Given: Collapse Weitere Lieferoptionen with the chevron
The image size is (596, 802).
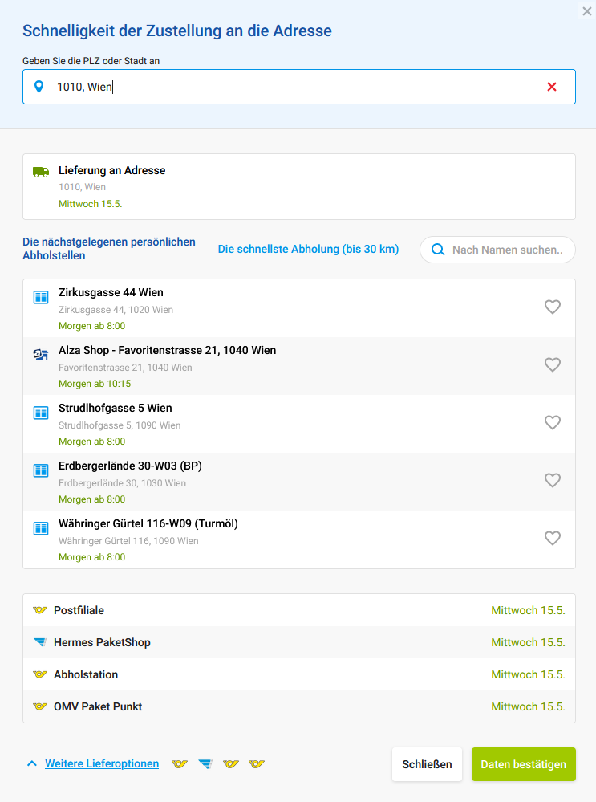Looking at the screenshot, I should [x=32, y=763].
